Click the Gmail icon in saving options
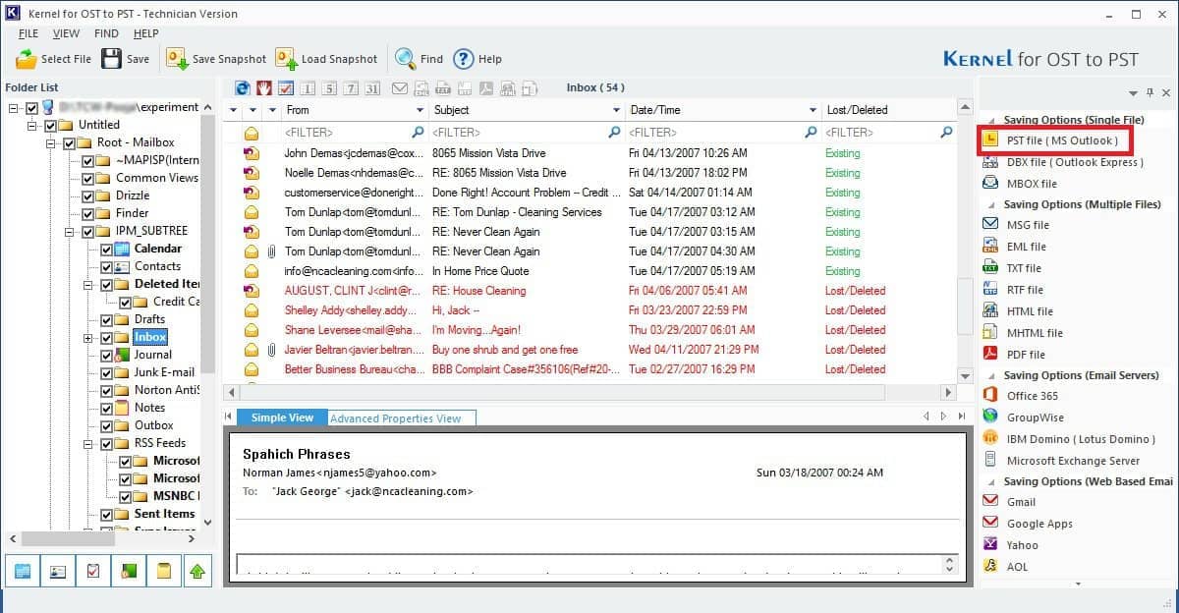This screenshot has height=613, width=1179. 990,502
